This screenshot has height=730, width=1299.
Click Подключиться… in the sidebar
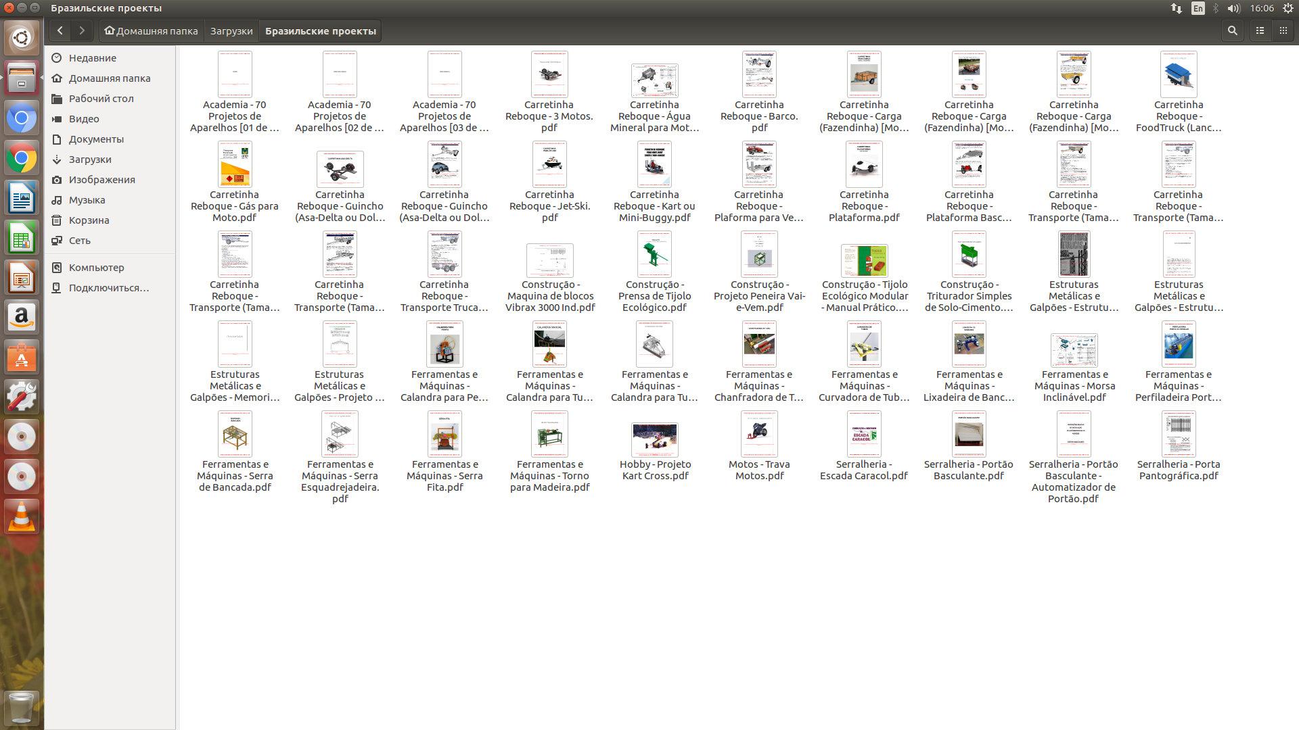(108, 288)
